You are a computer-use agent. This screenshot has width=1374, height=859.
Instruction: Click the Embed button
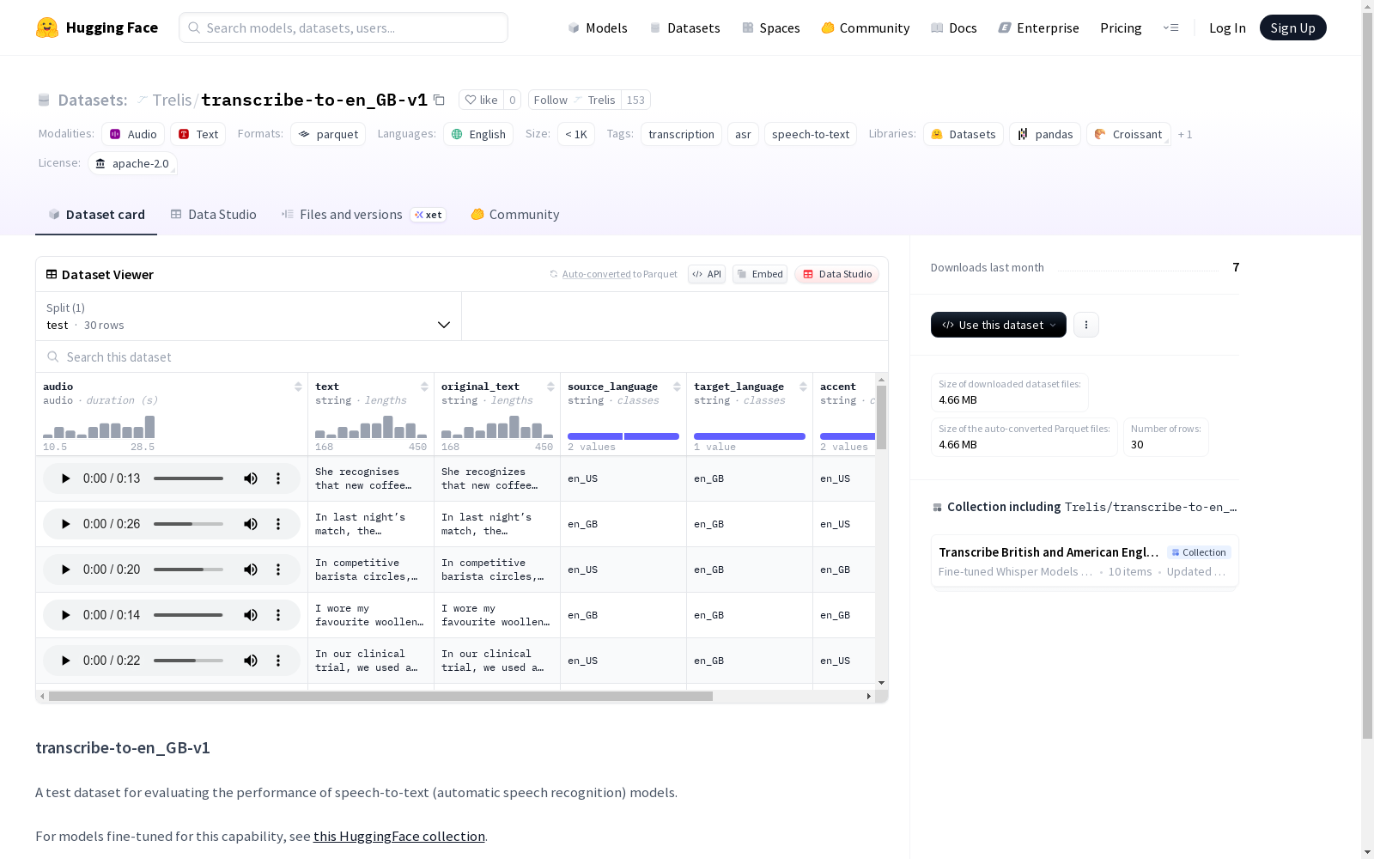[760, 274]
